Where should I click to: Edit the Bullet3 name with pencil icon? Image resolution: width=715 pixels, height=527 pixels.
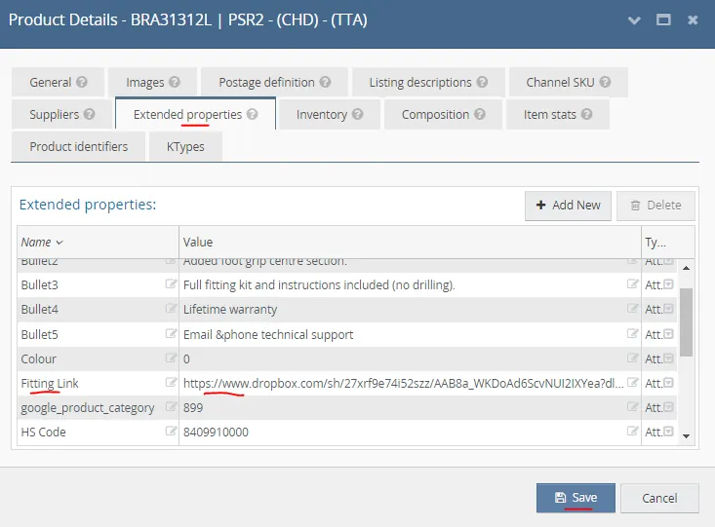pyautogui.click(x=171, y=284)
